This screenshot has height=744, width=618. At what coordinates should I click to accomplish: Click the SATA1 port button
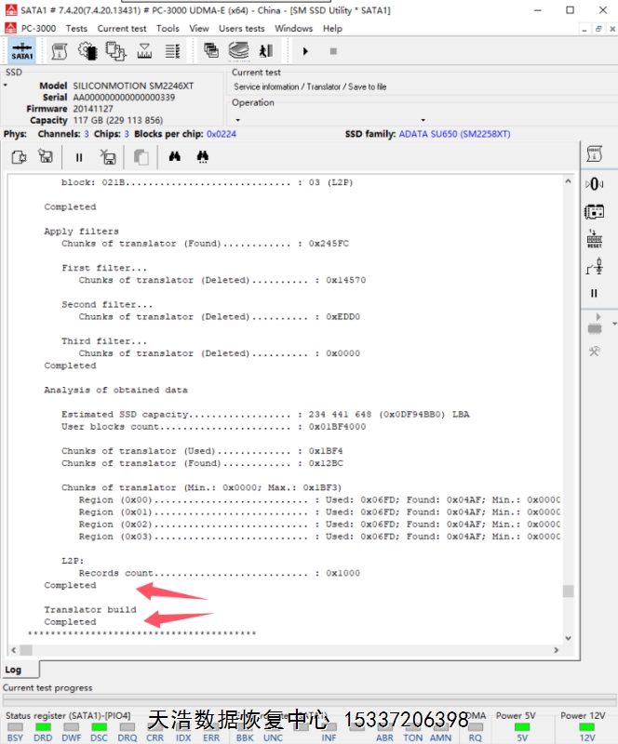click(20, 51)
